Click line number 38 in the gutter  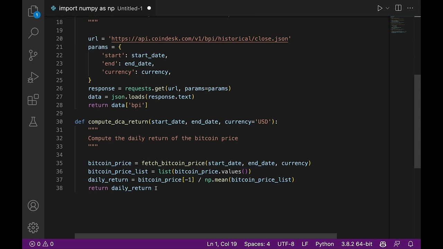pos(59,188)
